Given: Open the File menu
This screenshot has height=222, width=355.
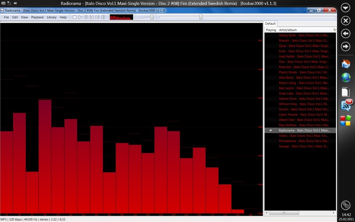Looking at the screenshot, I should [x=6, y=17].
